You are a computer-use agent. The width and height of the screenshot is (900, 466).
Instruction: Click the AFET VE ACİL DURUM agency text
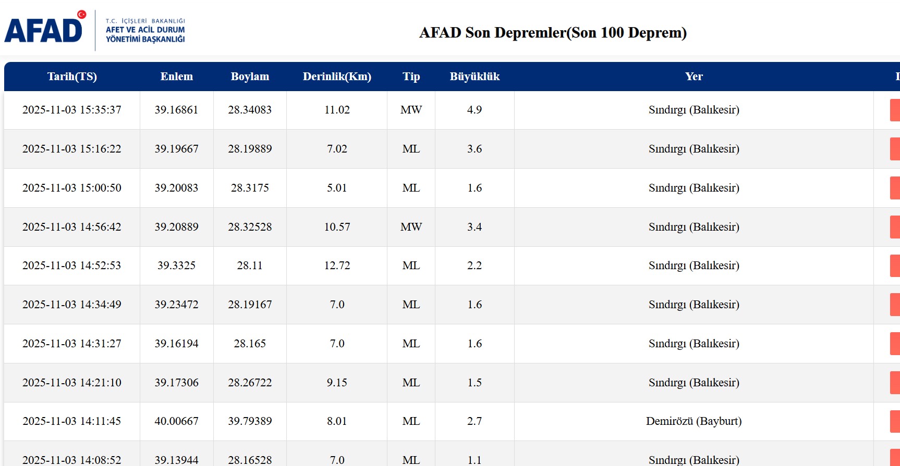coord(145,30)
